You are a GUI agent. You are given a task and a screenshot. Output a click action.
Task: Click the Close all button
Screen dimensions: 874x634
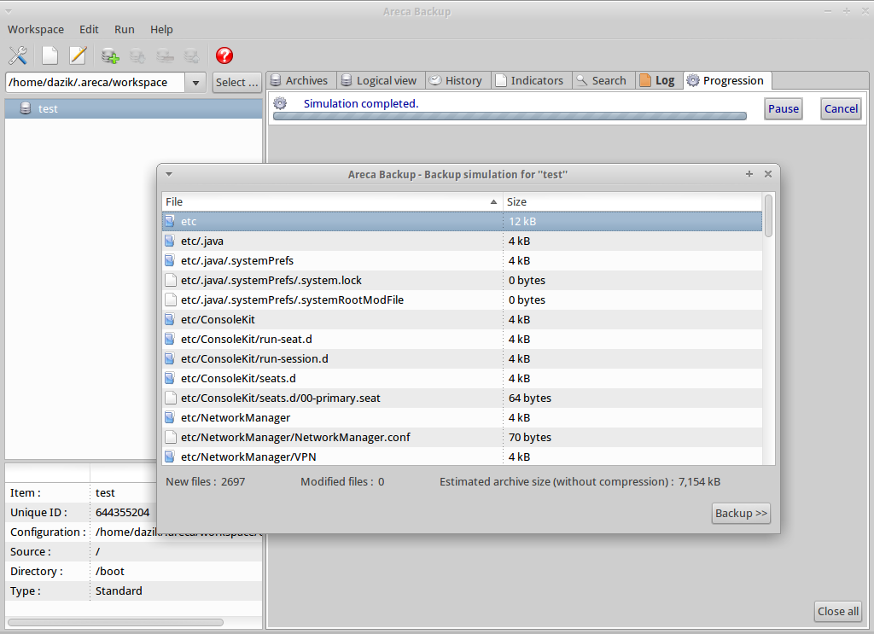[838, 611]
